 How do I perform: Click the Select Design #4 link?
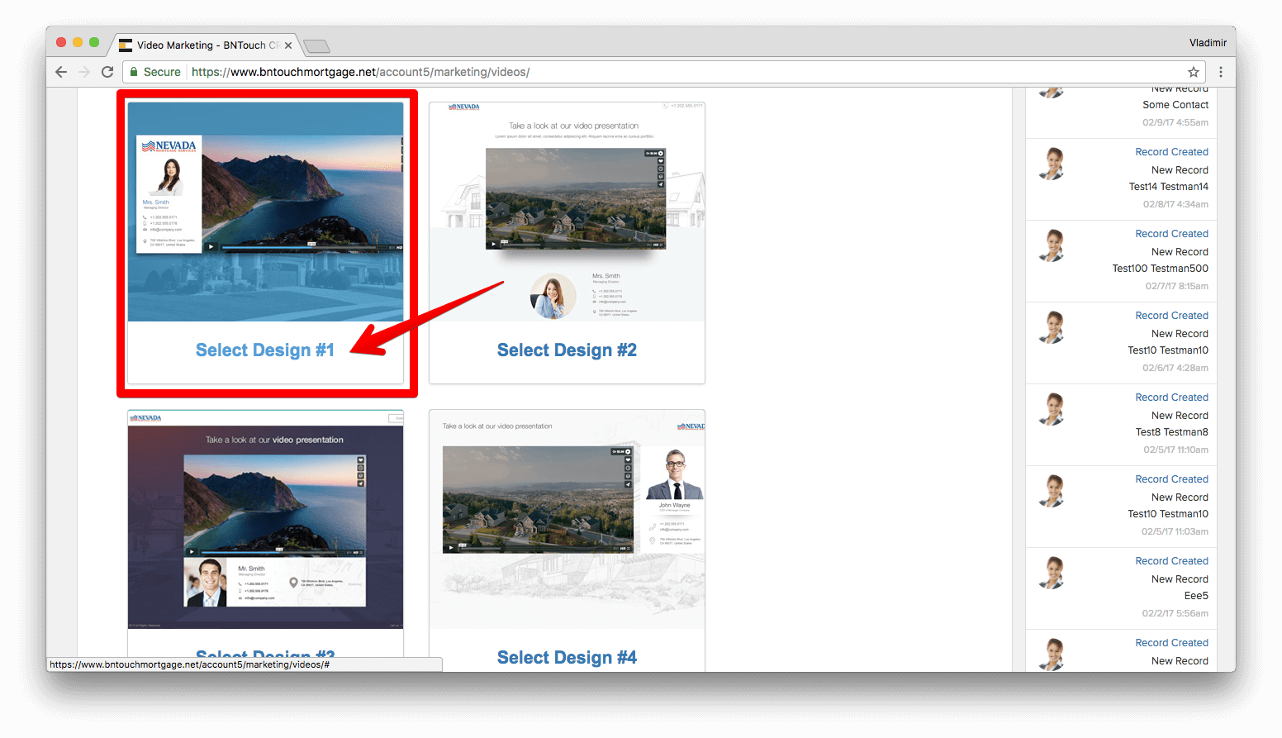(567, 658)
